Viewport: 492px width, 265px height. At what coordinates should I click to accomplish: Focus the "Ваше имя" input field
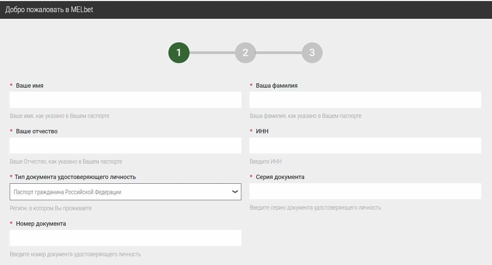coord(125,100)
